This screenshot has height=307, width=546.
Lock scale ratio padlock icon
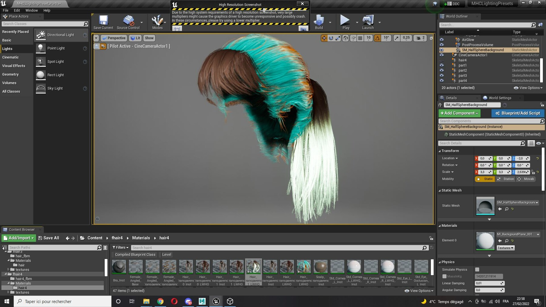pos(533,172)
